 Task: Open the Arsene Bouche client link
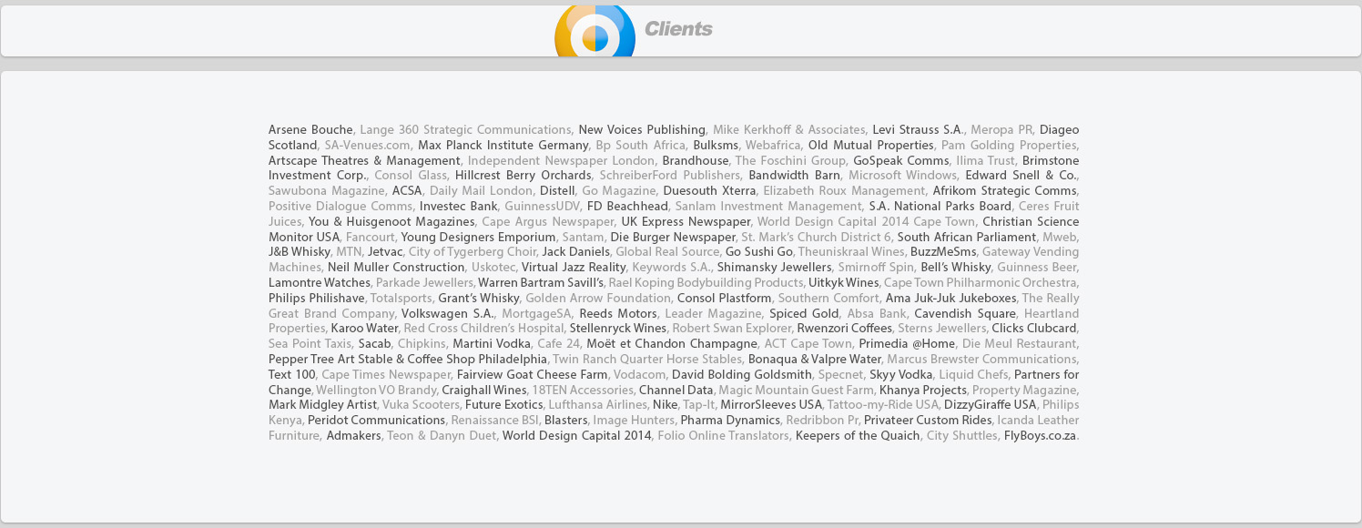[x=310, y=130]
